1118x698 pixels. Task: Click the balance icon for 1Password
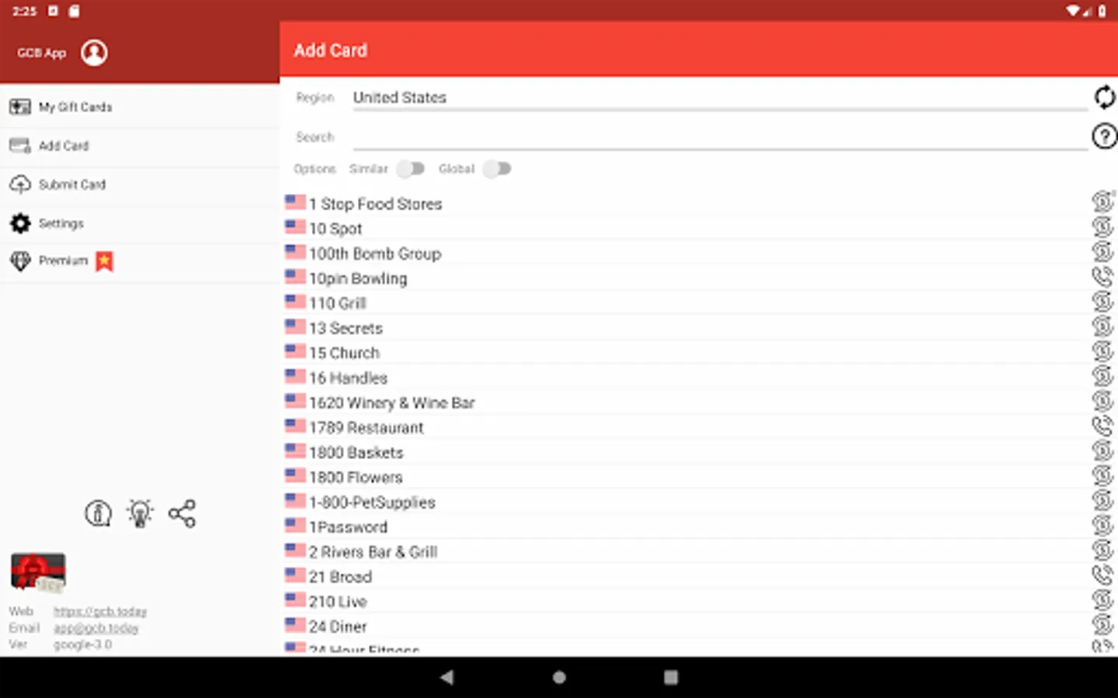[1102, 524]
